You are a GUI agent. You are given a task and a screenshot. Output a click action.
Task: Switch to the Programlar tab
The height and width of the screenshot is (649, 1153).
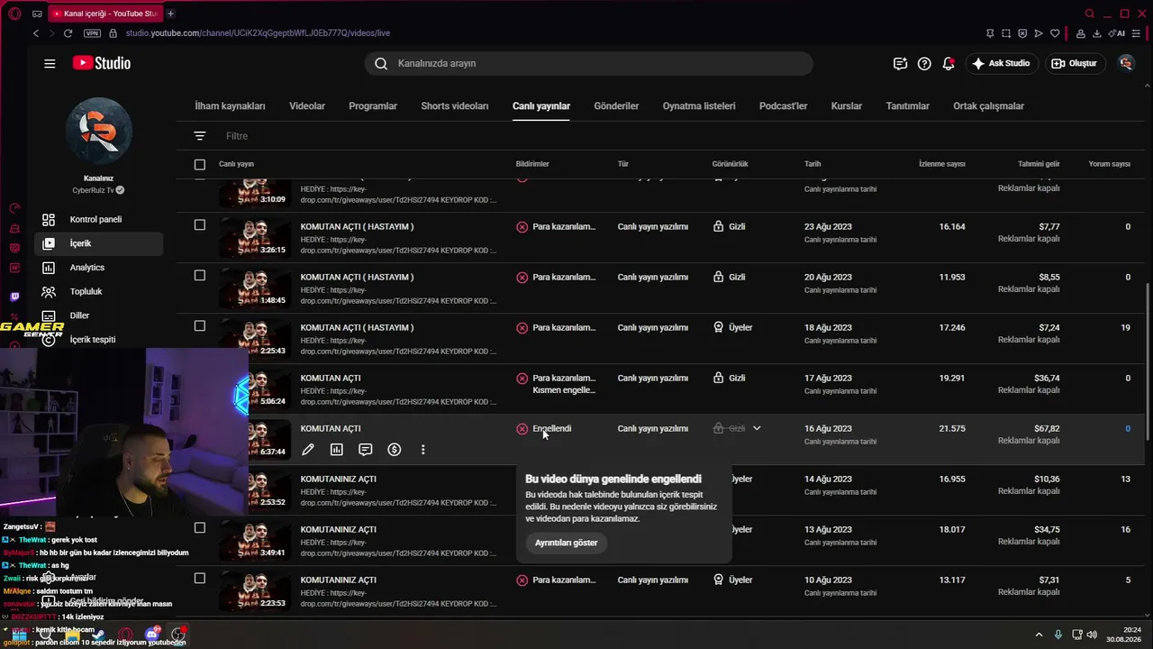click(373, 105)
